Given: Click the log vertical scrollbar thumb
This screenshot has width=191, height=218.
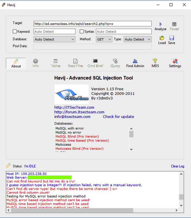Looking at the screenshot, I should pyautogui.click(x=181, y=197).
